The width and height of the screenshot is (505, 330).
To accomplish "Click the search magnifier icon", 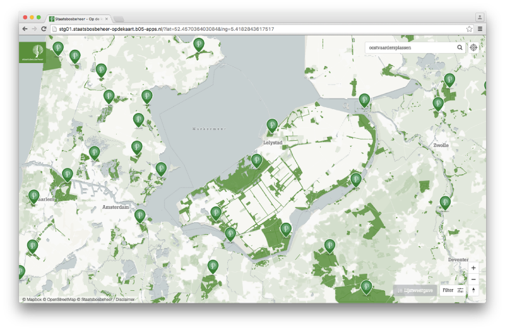I will [x=460, y=47].
